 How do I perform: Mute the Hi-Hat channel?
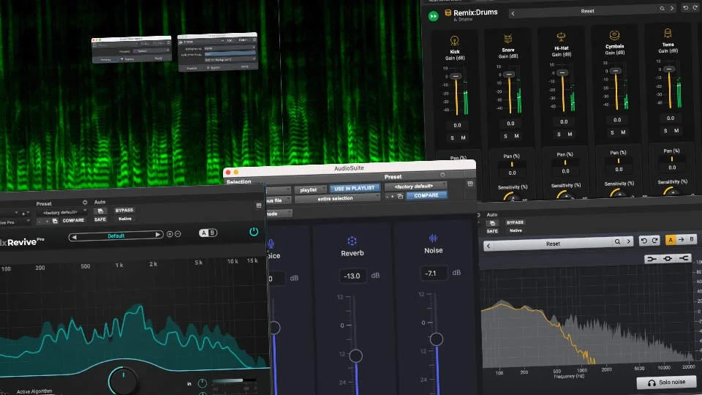(570, 134)
